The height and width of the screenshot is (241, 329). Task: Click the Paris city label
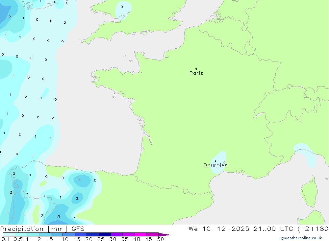[x=196, y=73]
